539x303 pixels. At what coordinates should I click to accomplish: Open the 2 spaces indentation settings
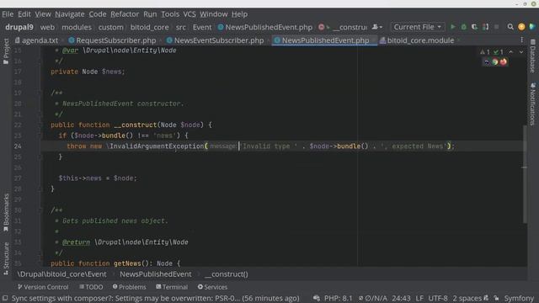[467, 298]
